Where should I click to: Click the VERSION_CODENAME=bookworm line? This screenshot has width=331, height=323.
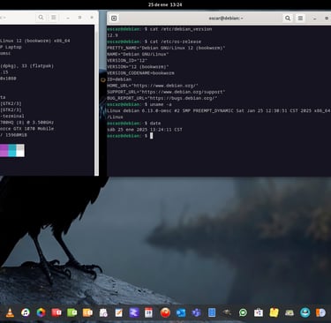(x=140, y=73)
